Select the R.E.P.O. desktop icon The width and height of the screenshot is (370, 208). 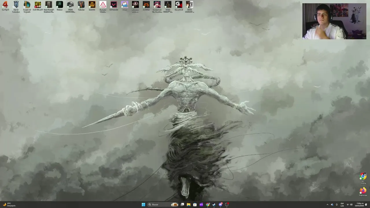(92, 6)
